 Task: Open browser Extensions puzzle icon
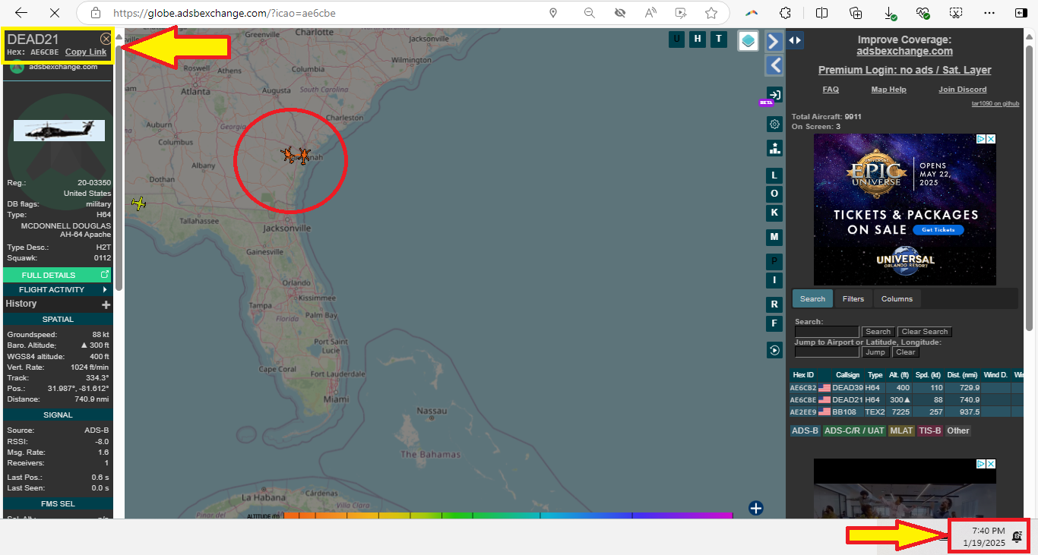786,13
